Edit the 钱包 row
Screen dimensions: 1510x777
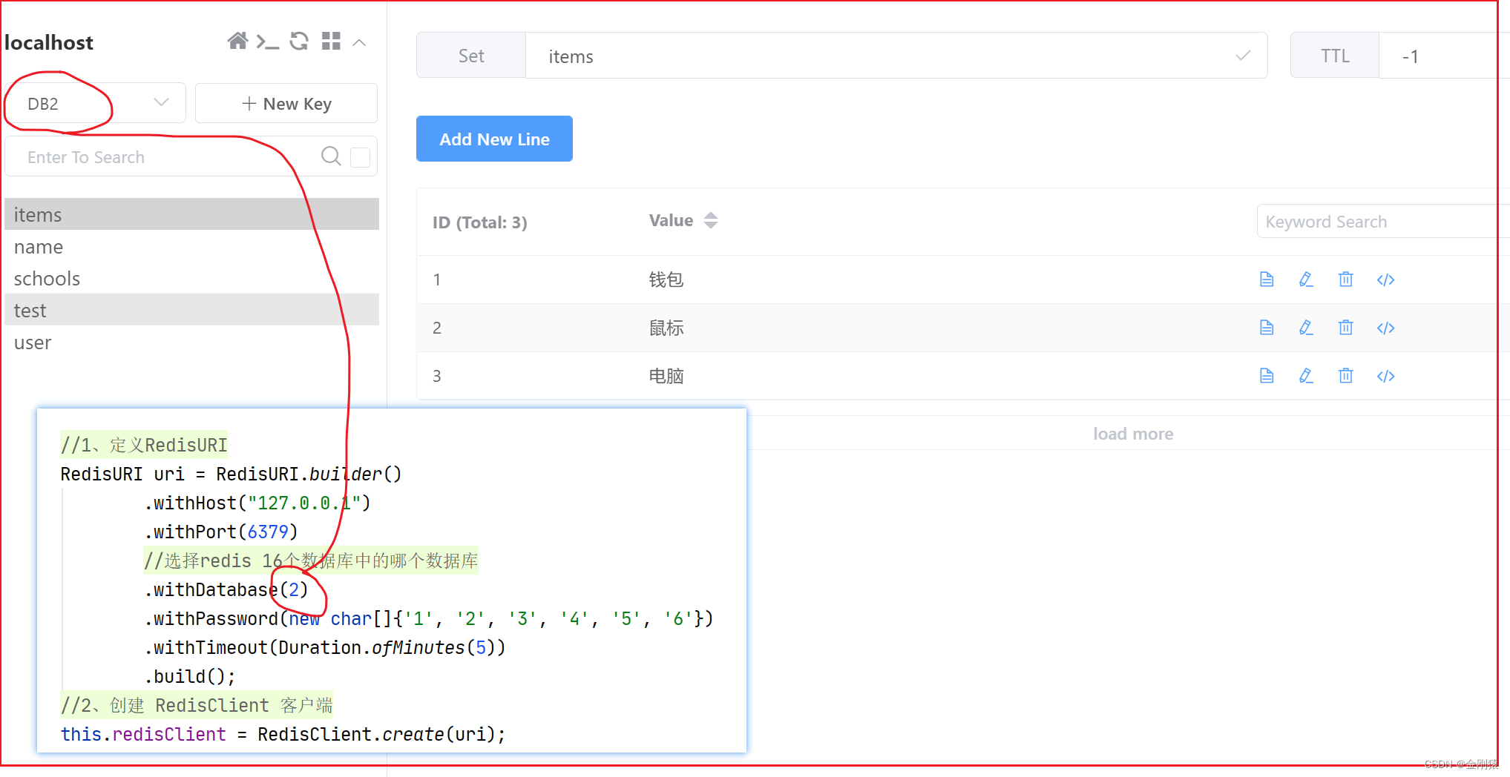pos(1306,280)
